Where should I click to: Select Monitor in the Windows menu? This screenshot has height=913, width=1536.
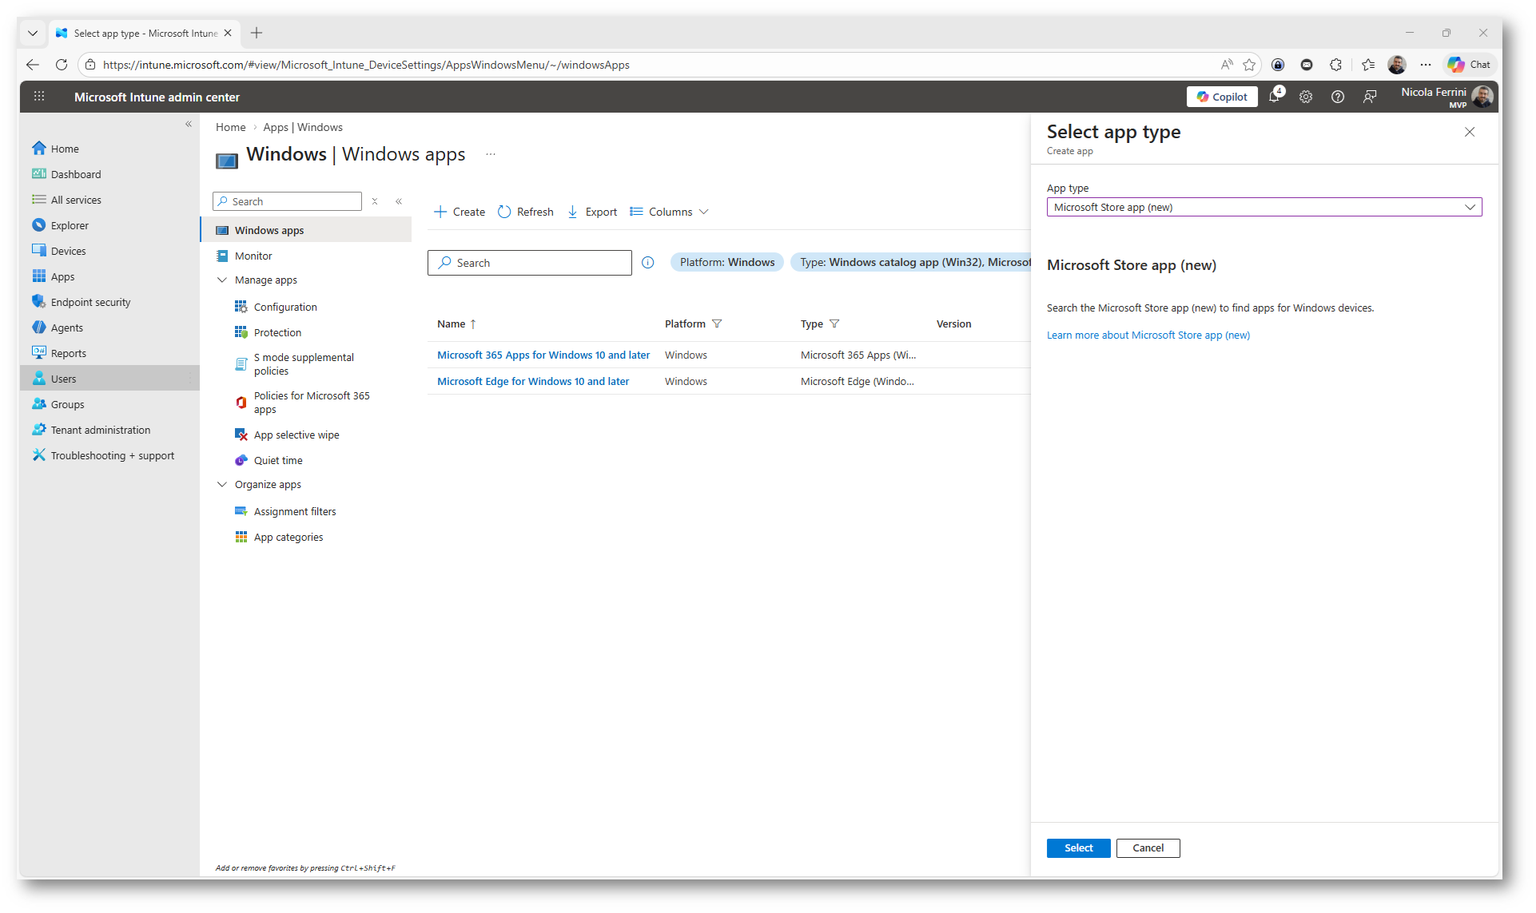pyautogui.click(x=253, y=256)
